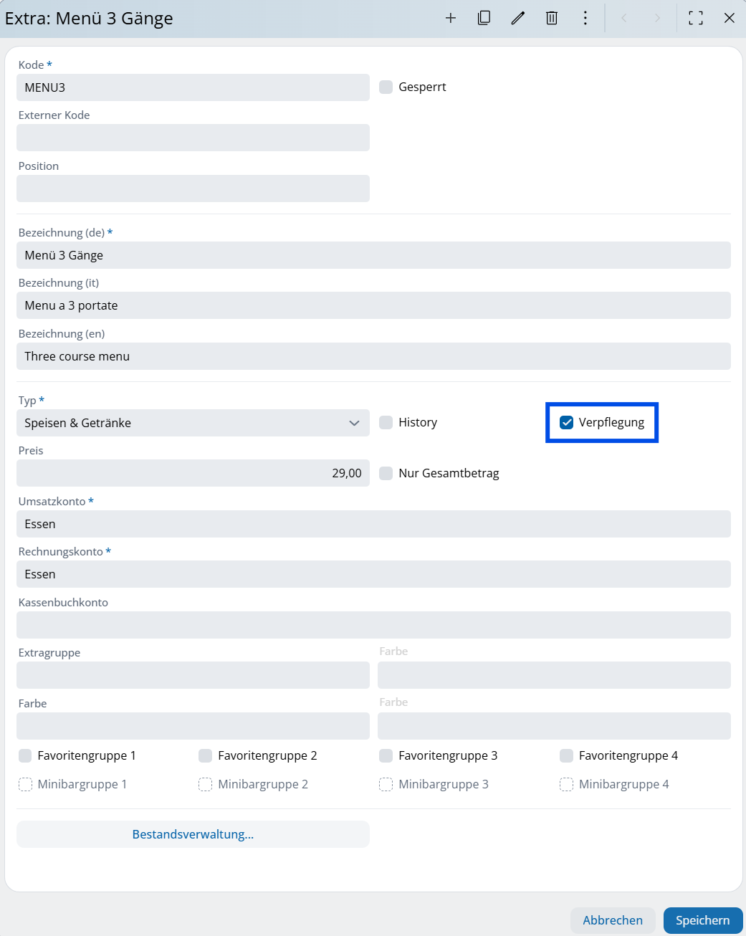Viewport: 746px width, 936px height.
Task: Click the plus icon to add new extra
Action: pyautogui.click(x=451, y=18)
